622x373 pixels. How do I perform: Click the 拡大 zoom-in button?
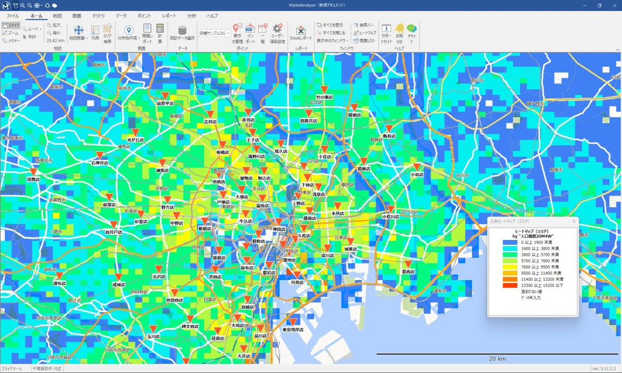tap(53, 25)
